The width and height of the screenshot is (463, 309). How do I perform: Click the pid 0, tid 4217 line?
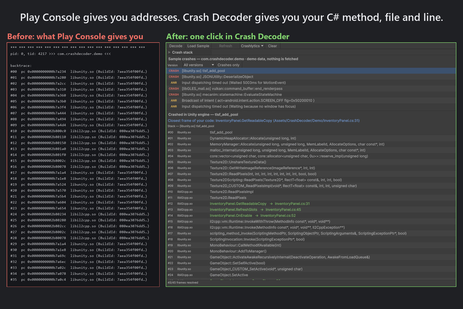pos(61,54)
